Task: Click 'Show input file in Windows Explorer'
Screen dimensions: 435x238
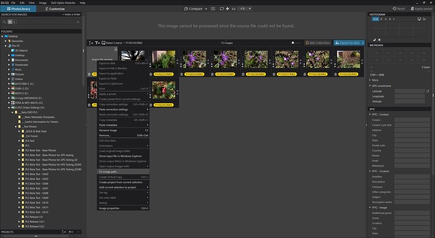Action: point(123,156)
